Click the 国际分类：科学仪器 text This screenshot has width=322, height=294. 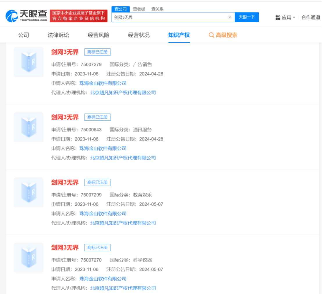tap(131, 260)
